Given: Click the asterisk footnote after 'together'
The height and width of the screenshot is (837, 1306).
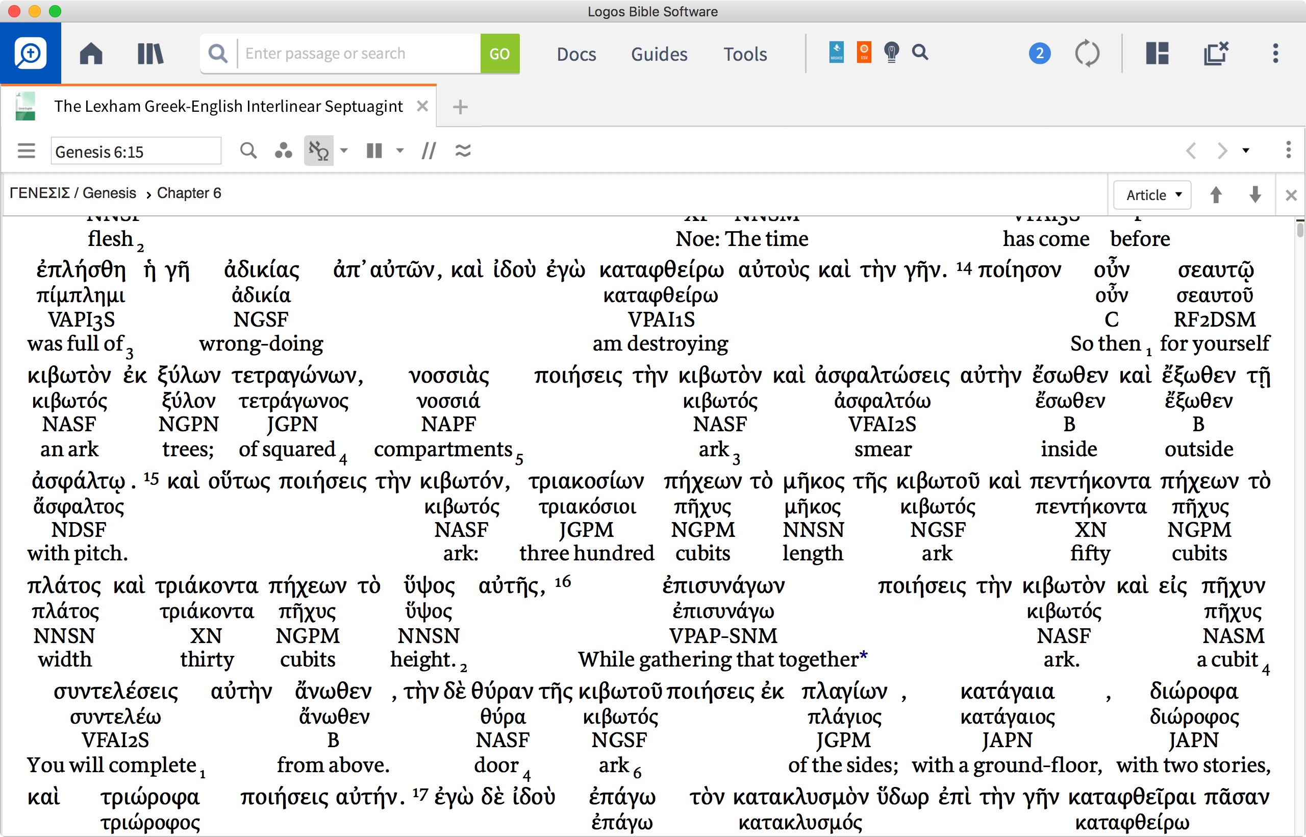Looking at the screenshot, I should coord(864,656).
